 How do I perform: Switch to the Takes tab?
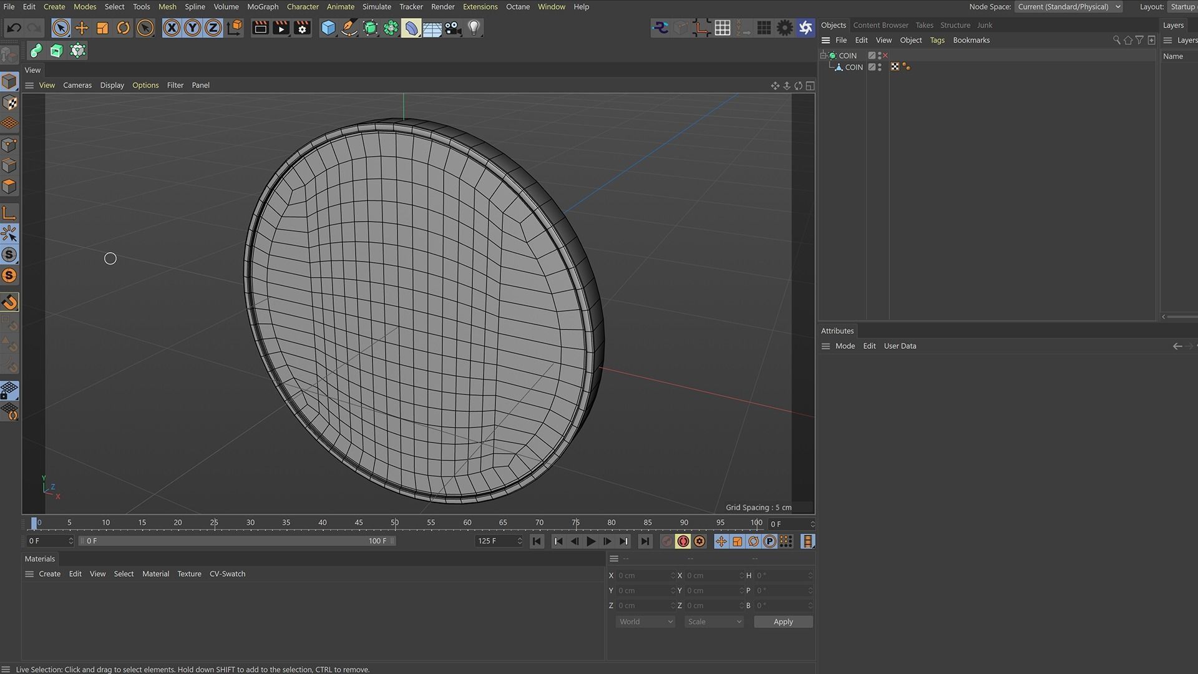coord(925,26)
